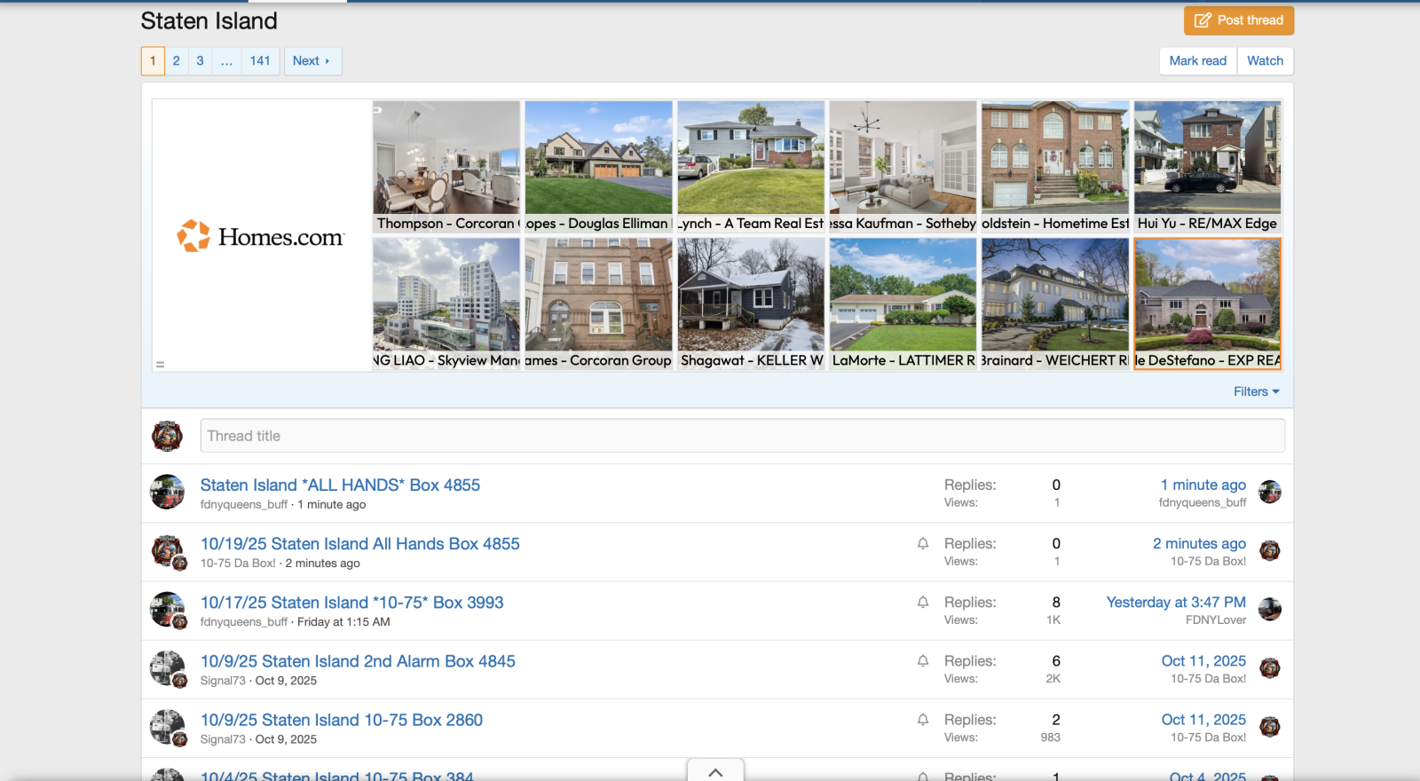Click bell icon on 10-75 Box 2860 thread
Image resolution: width=1420 pixels, height=781 pixels.
[x=923, y=719]
